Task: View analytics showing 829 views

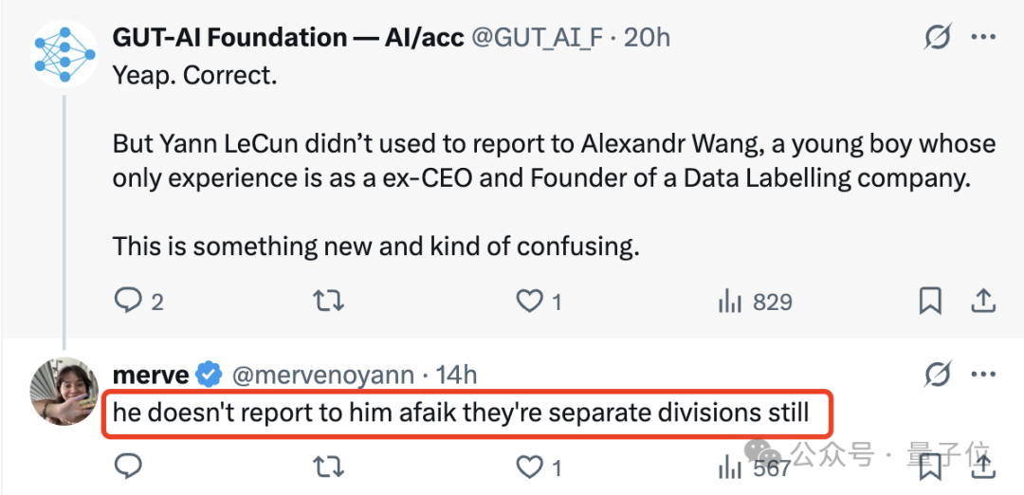Action: click(755, 302)
